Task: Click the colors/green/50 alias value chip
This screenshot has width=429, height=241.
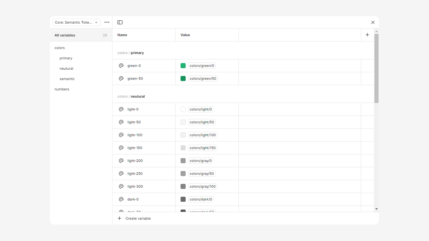Action: tap(203, 78)
